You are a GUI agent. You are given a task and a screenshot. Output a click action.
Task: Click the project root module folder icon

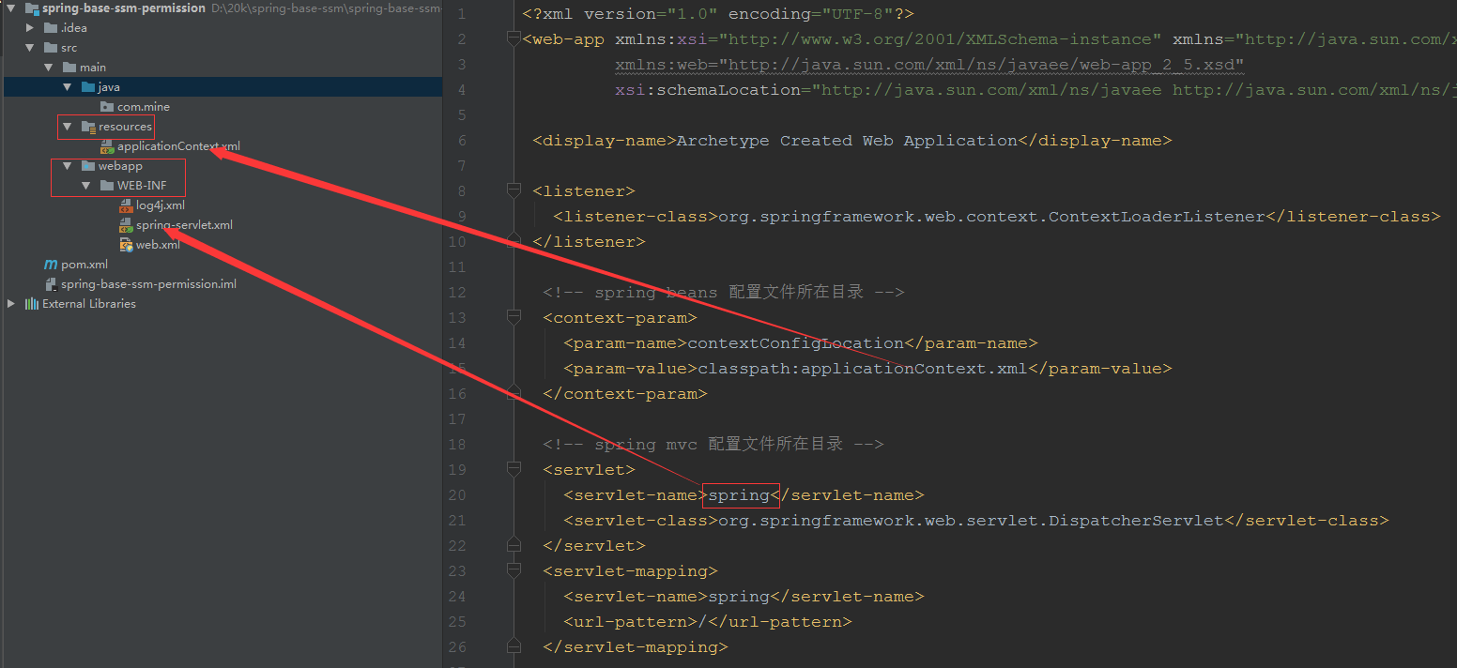tap(32, 8)
